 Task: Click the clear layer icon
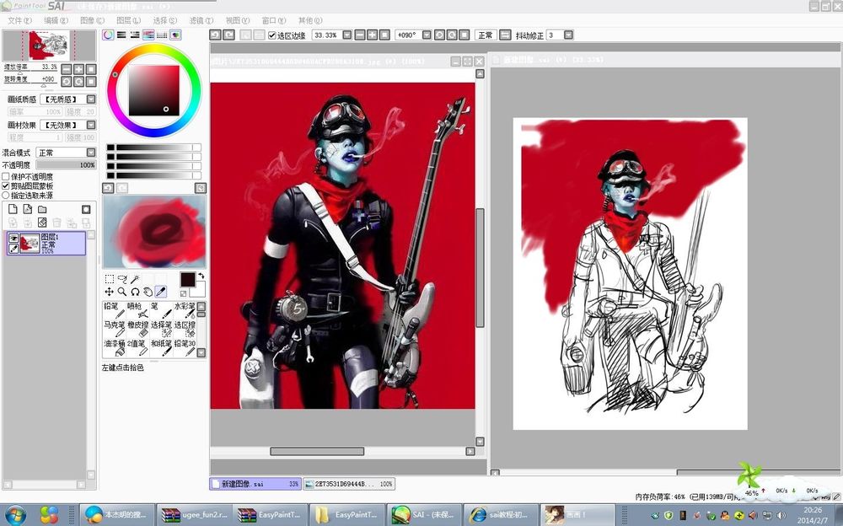pyautogui.click(x=42, y=223)
